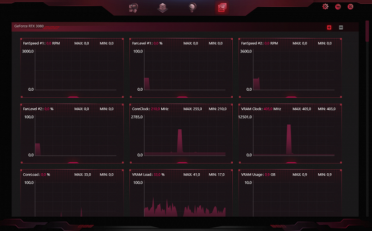Switch to the stacked layers tab icon
Viewport: 372px width, 231px height.
click(163, 8)
